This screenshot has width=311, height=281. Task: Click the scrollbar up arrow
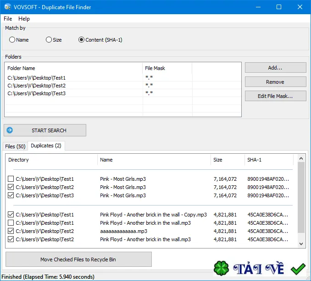pos(301,158)
